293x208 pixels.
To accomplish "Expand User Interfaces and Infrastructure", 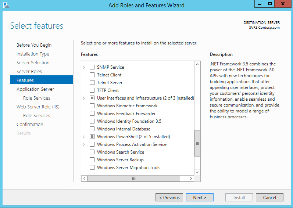I will pos(84,98).
